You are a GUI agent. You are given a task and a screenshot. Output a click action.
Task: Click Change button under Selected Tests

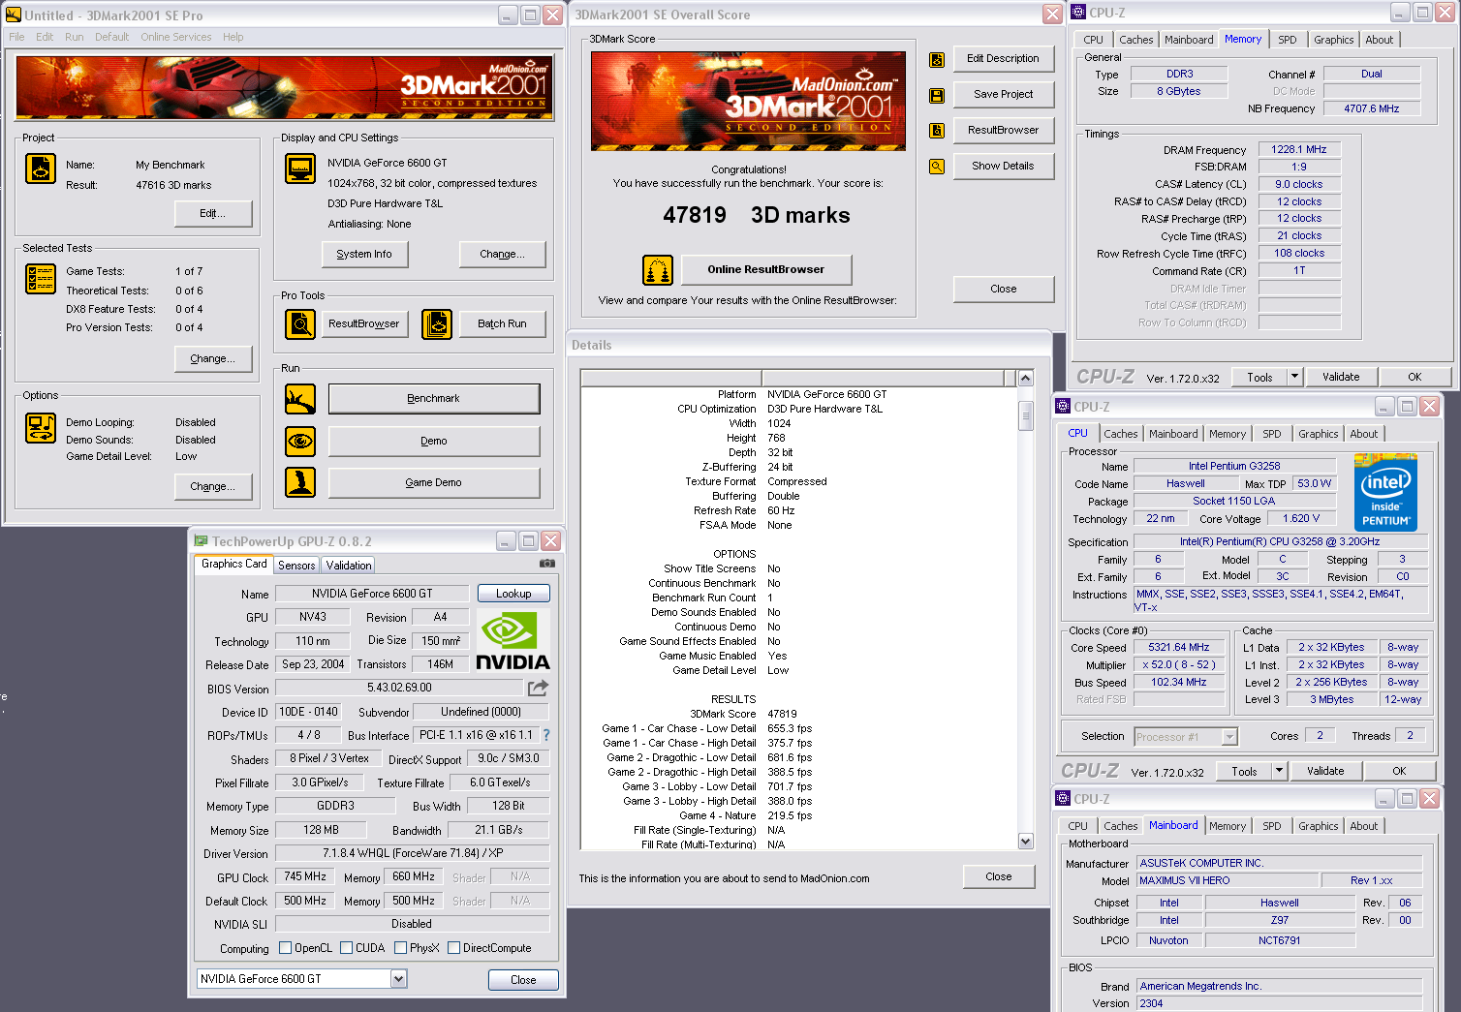pyautogui.click(x=212, y=358)
